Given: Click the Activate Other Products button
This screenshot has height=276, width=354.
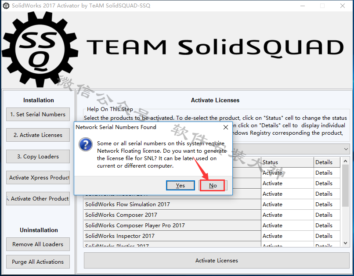Looking at the screenshot, I should [x=38, y=199].
